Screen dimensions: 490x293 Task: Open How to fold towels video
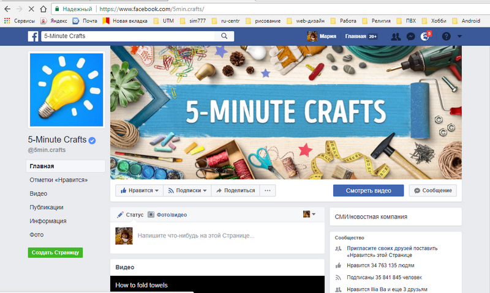coord(141,285)
